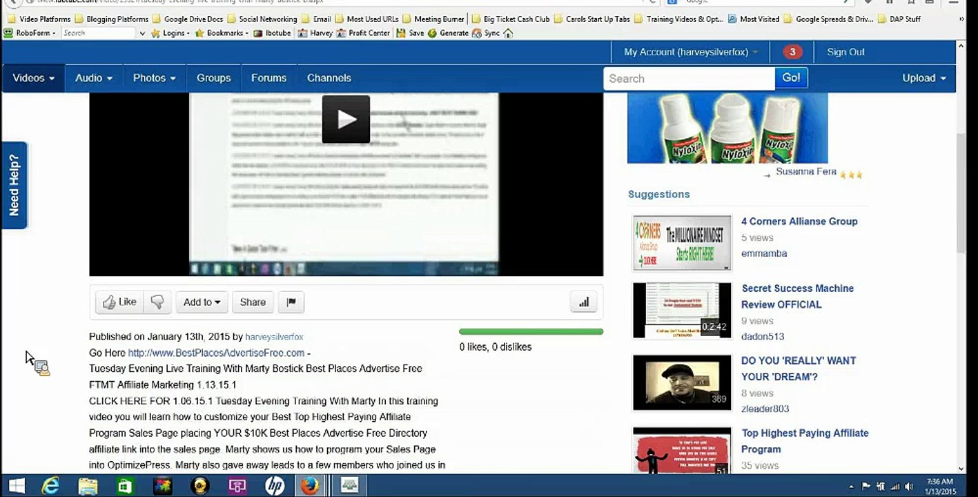Expand the Add to dropdown
This screenshot has height=497, width=978.
202,302
